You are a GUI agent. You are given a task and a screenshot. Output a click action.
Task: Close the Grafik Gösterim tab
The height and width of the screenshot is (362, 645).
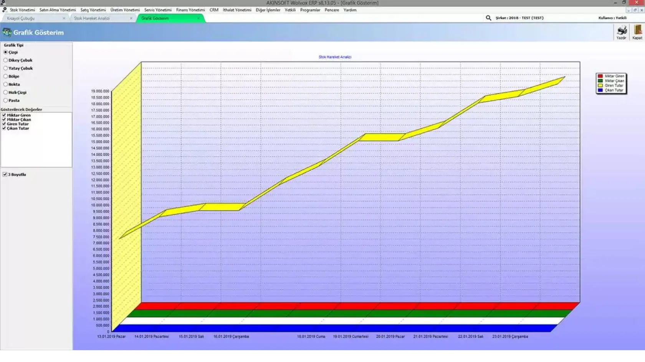click(x=198, y=18)
